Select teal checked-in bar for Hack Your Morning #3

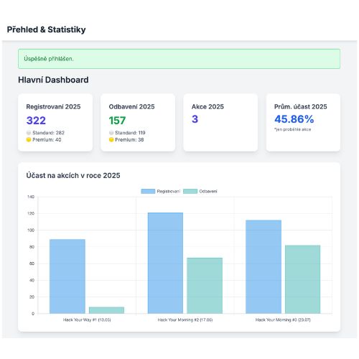[x=302, y=279]
